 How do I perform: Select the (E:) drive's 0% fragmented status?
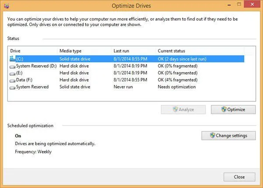tap(177, 73)
